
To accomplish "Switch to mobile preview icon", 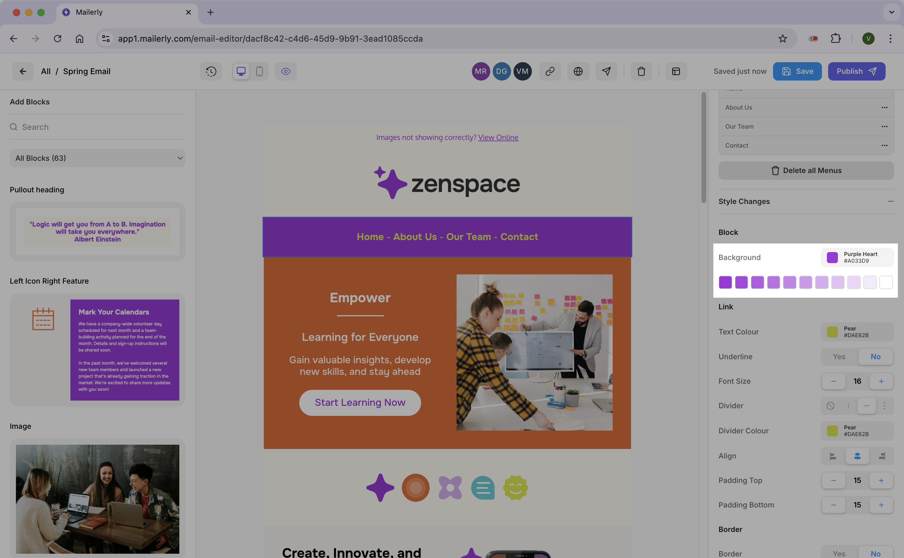I will 259,71.
